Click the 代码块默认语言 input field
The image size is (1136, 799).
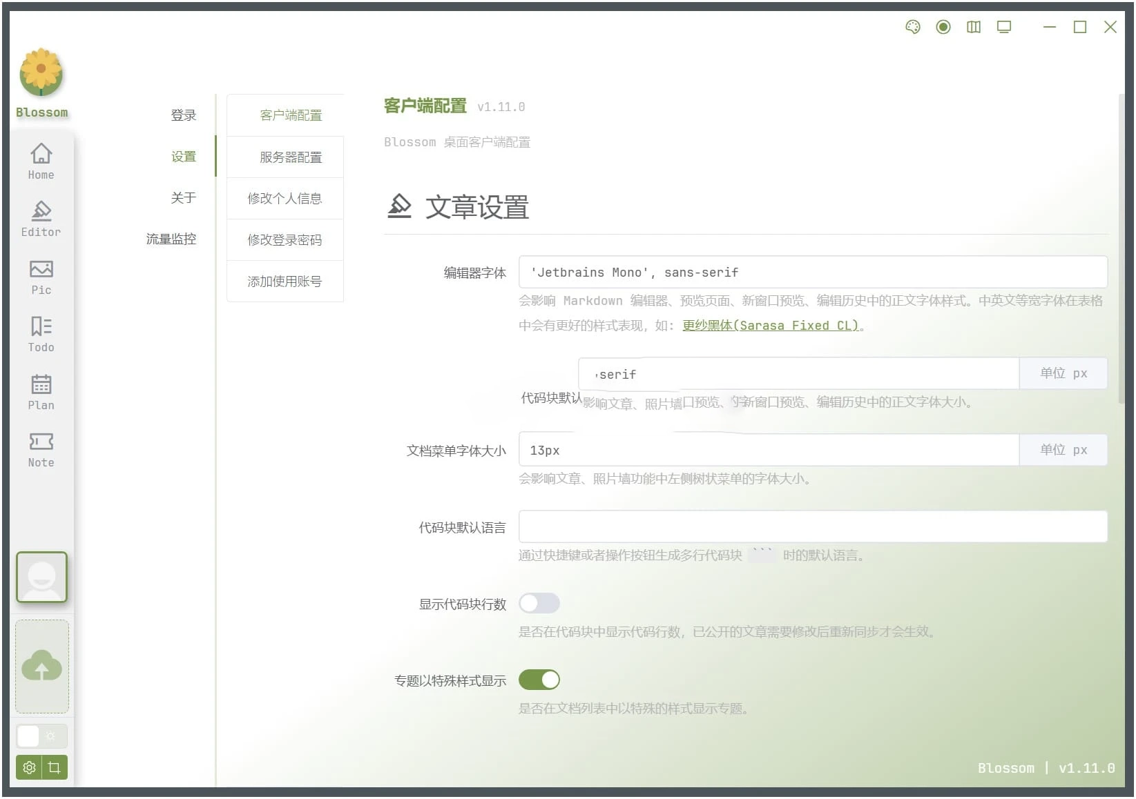(x=812, y=527)
